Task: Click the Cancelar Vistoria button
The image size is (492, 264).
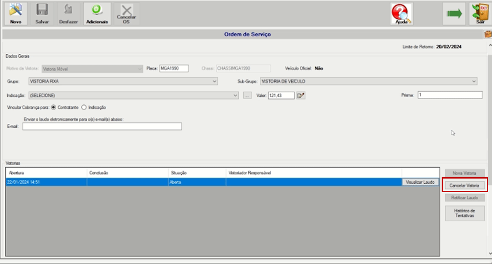Action: pyautogui.click(x=465, y=186)
